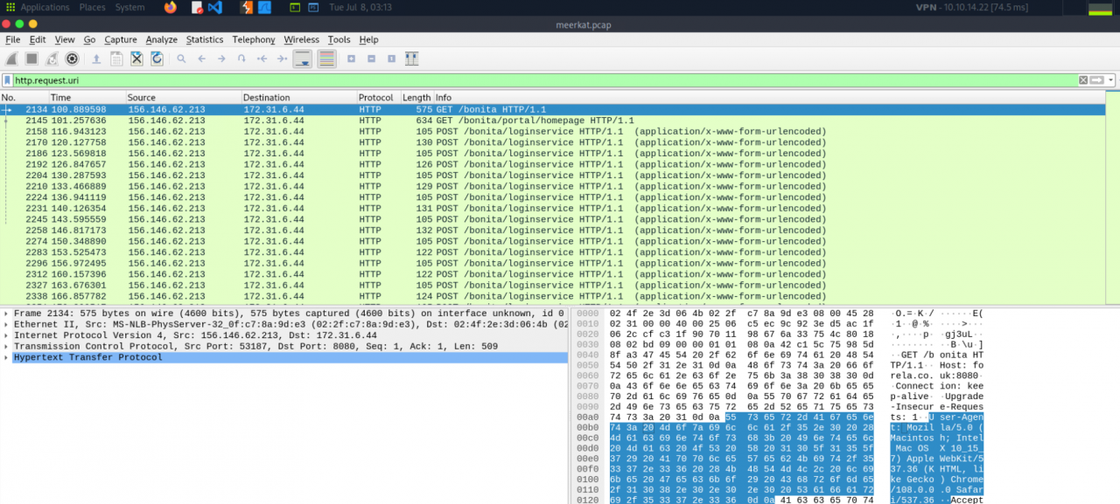Open the System menu in top panel
The width and height of the screenshot is (1120, 504).
click(129, 7)
